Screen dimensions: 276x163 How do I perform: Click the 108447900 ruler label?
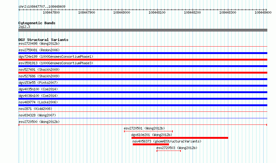click(x=87, y=12)
